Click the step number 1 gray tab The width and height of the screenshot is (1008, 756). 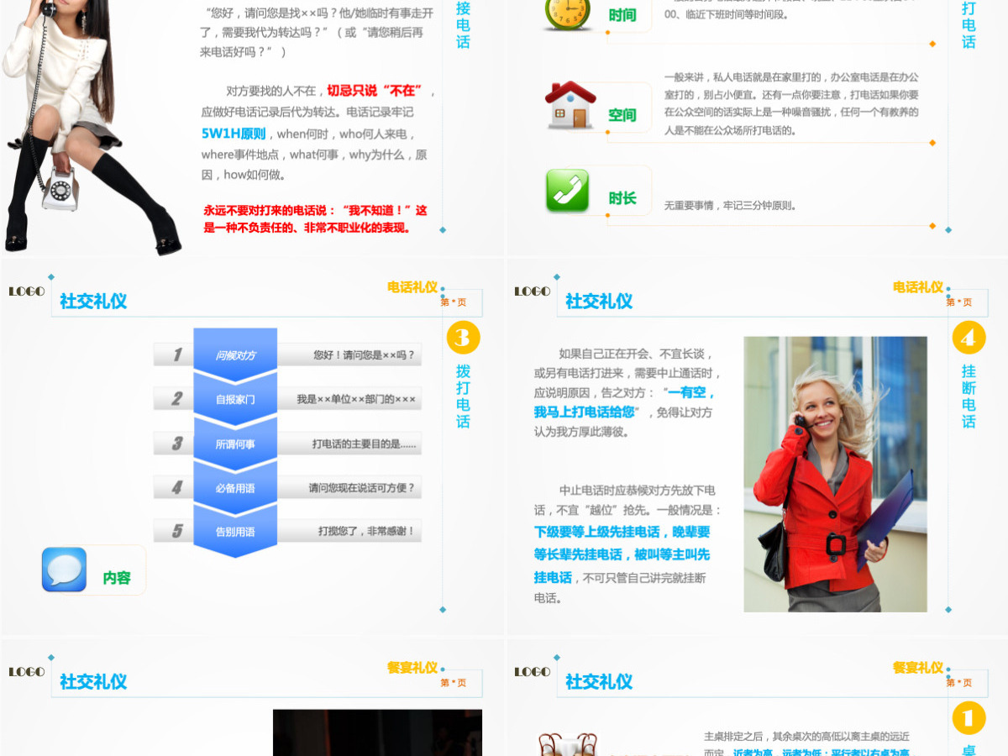[x=175, y=354]
